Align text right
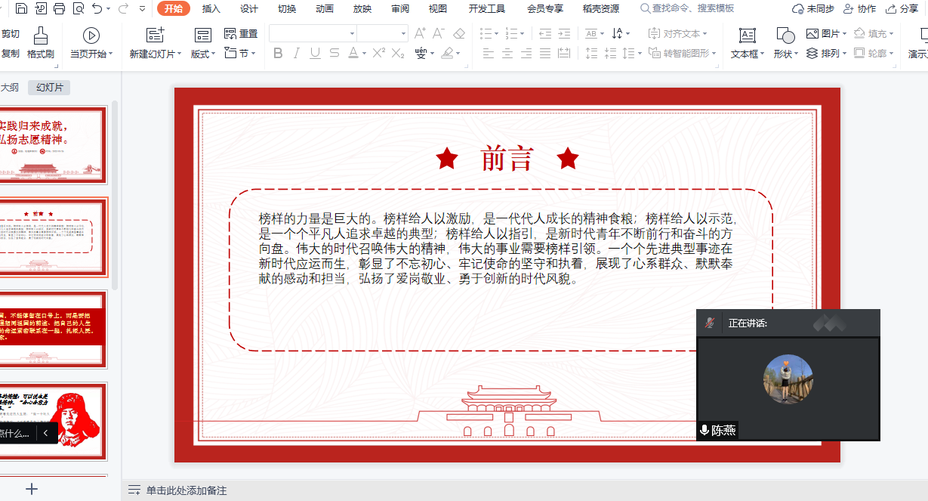The height and width of the screenshot is (501, 928). pyautogui.click(x=526, y=54)
